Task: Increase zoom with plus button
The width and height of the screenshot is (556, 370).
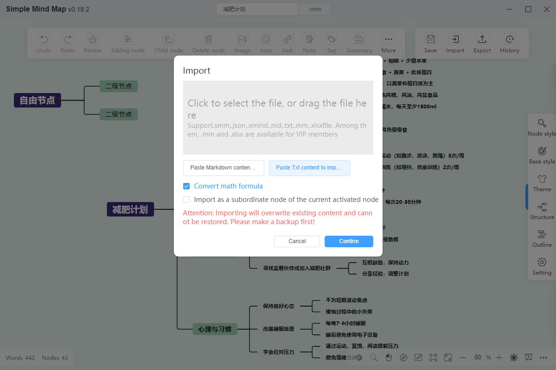Action: coord(498,357)
